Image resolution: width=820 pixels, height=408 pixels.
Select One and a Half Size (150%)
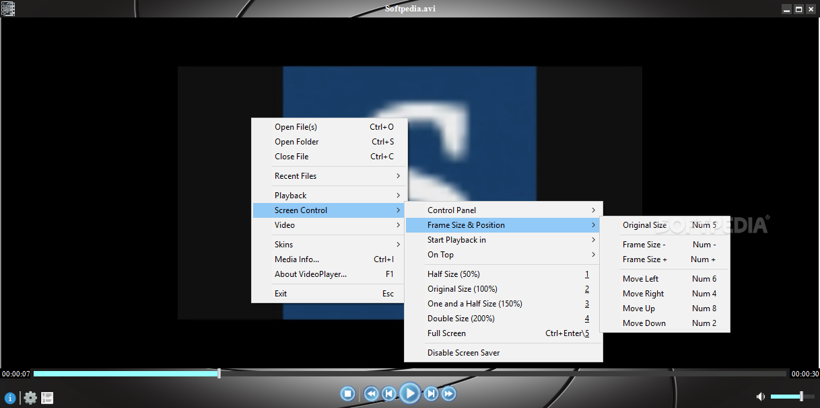tap(504, 304)
